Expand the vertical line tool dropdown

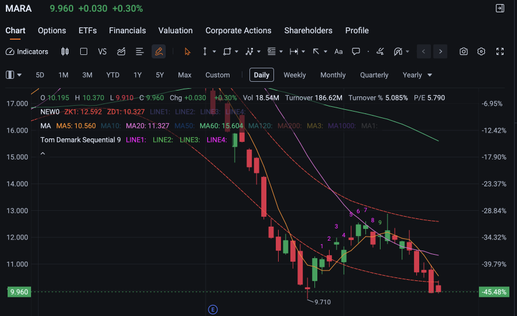coord(214,51)
